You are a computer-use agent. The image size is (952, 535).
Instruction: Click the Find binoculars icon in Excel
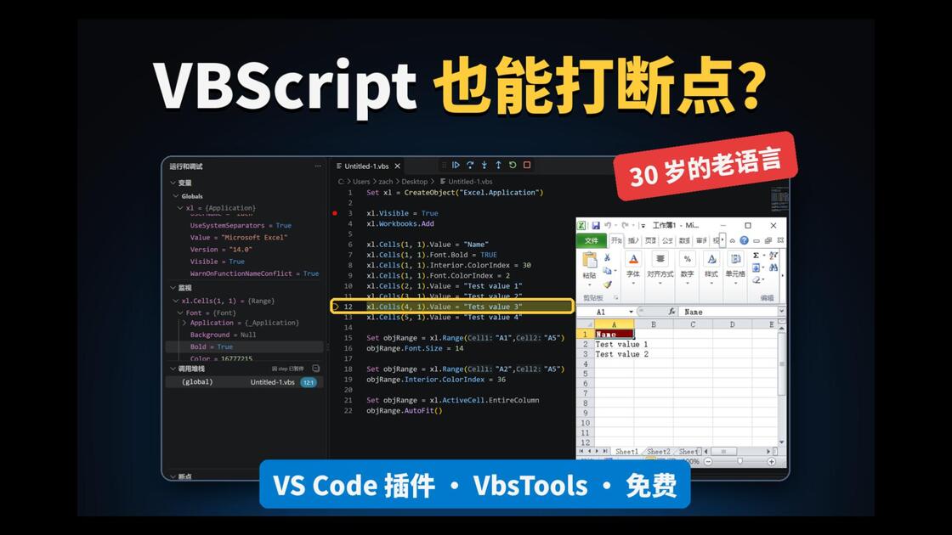pyautogui.click(x=773, y=267)
